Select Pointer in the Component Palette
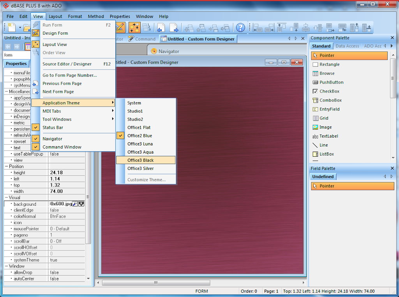The width and height of the screenshot is (399, 297). (349, 55)
